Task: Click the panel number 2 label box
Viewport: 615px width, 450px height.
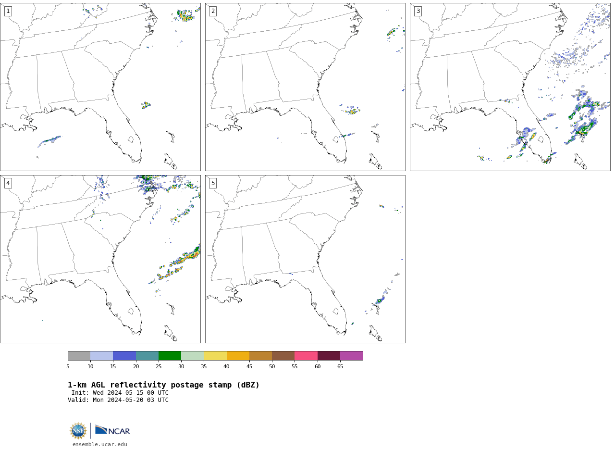Action: [213, 11]
